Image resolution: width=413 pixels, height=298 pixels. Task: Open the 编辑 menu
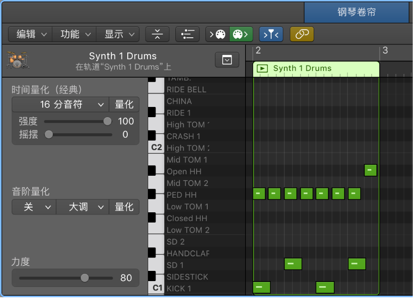30,34
